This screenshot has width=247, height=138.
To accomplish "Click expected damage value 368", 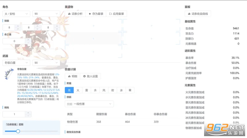I will click(98, 122).
